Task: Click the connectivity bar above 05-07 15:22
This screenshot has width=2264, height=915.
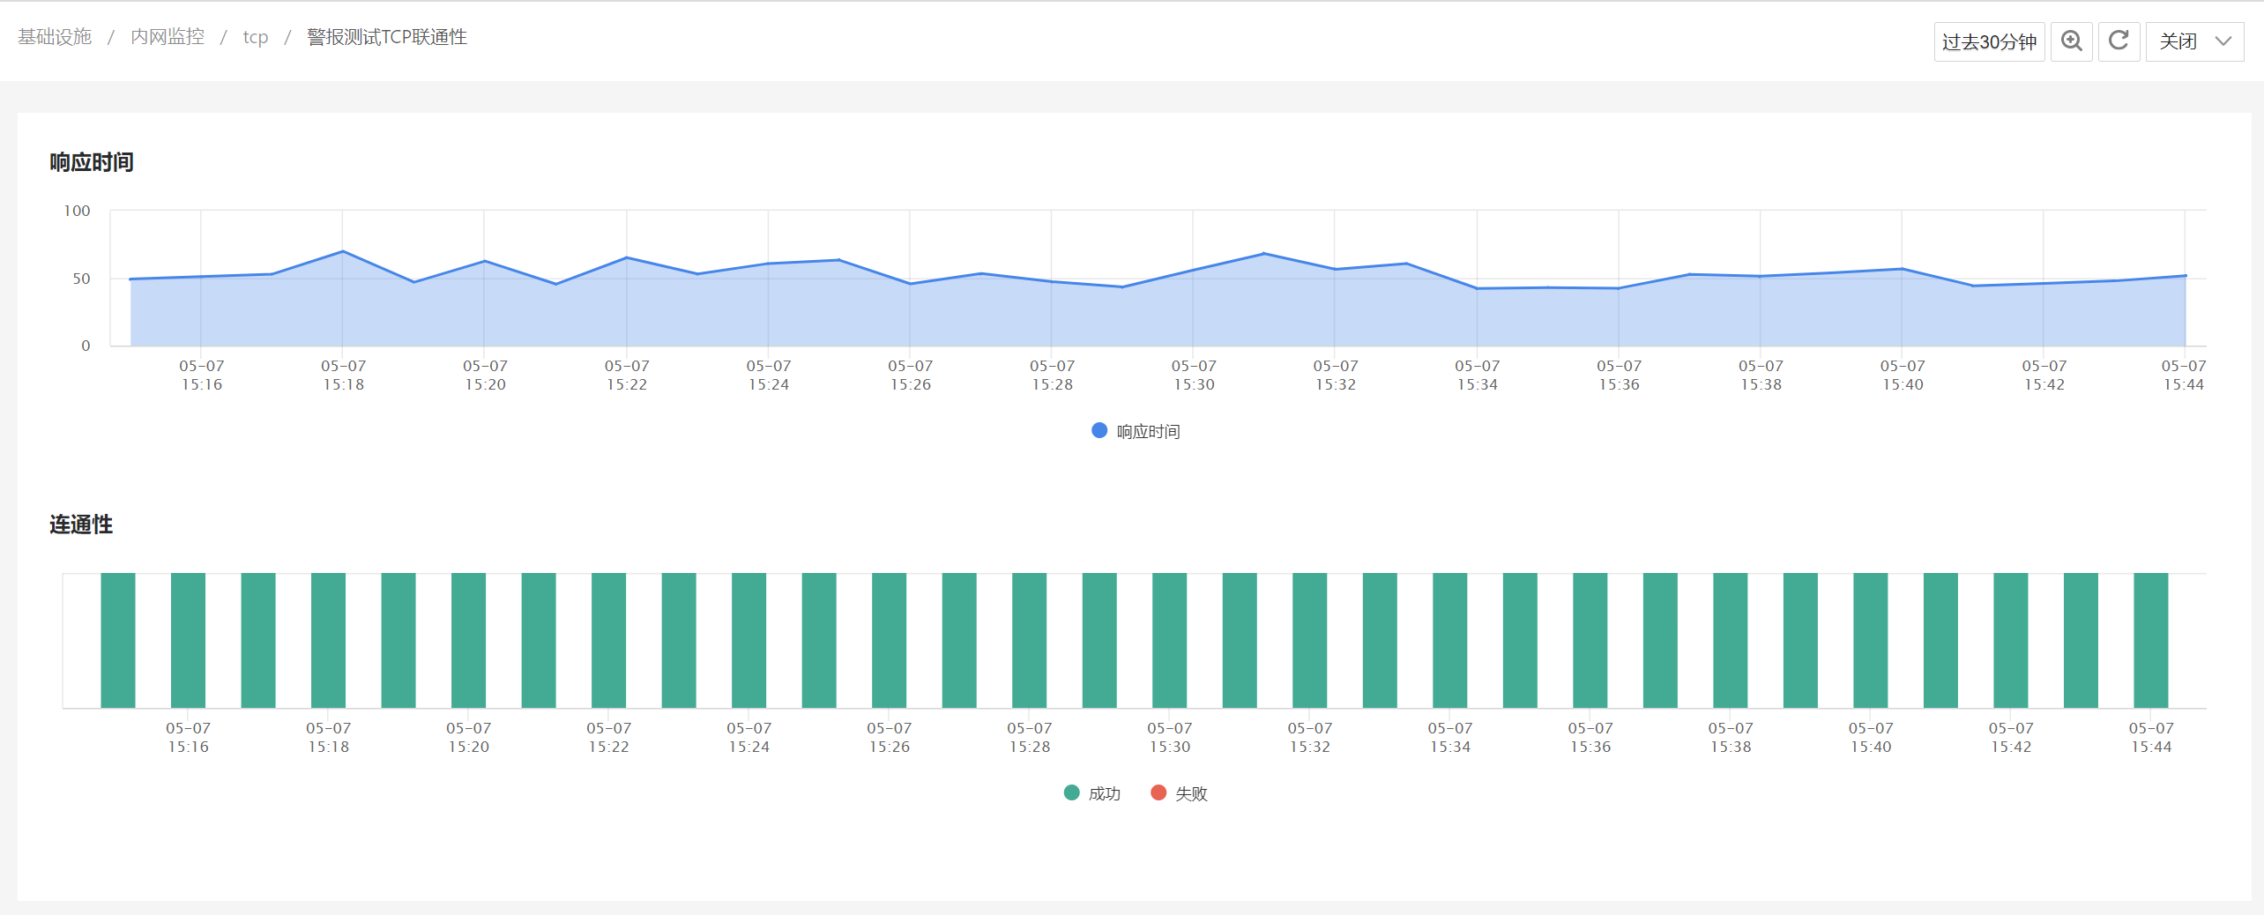Action: [x=608, y=640]
